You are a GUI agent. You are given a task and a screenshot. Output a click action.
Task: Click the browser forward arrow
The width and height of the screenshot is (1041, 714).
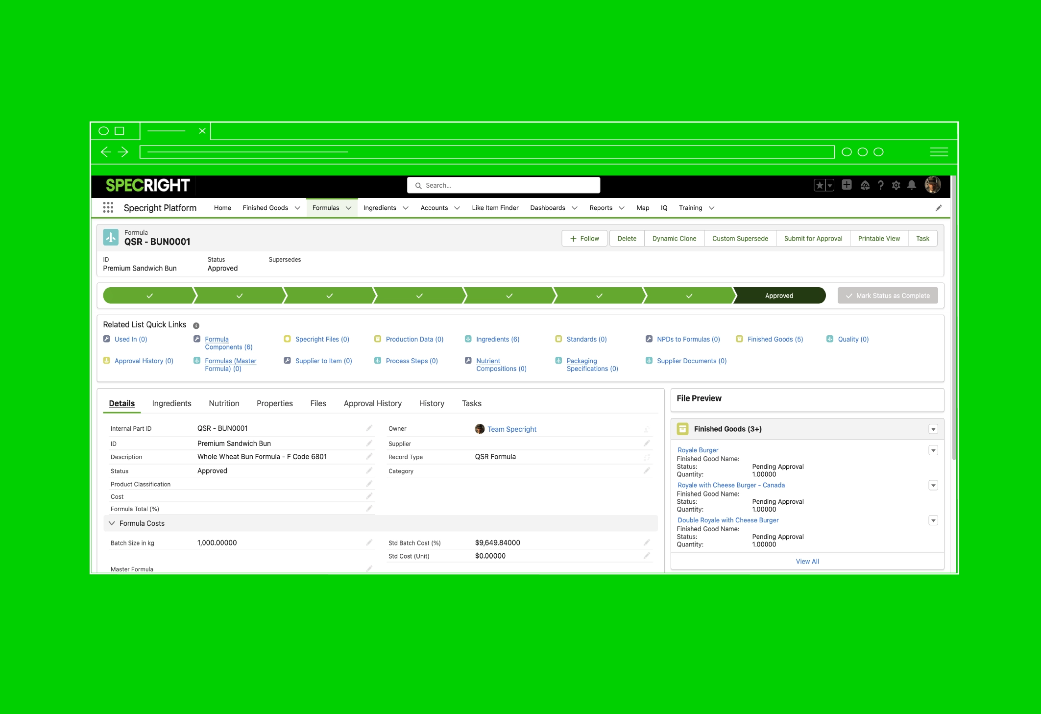click(123, 152)
